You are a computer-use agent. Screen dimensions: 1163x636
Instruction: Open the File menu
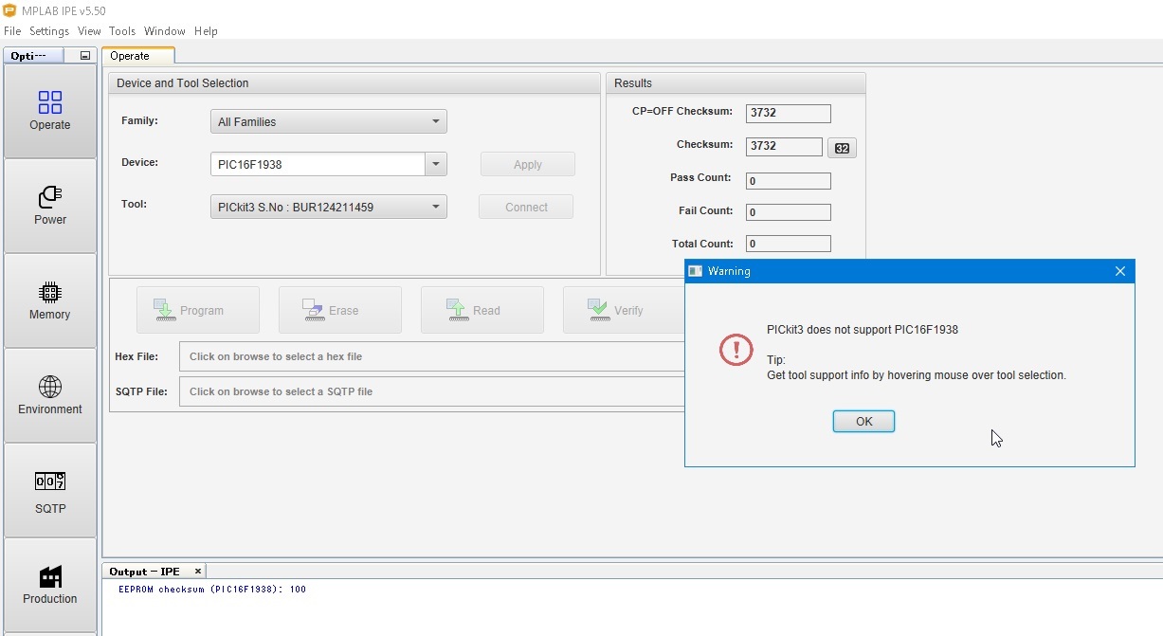(12, 31)
